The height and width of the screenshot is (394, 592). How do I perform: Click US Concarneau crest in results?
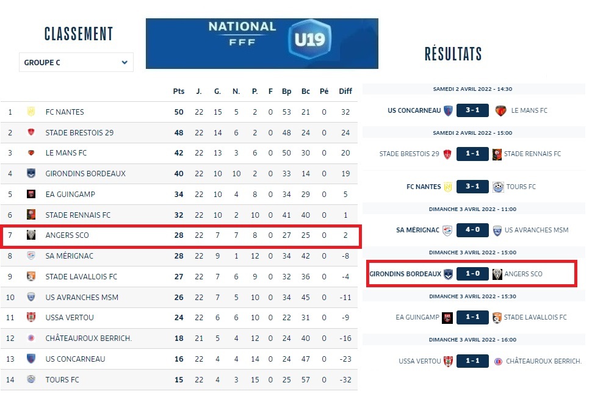pyautogui.click(x=448, y=110)
